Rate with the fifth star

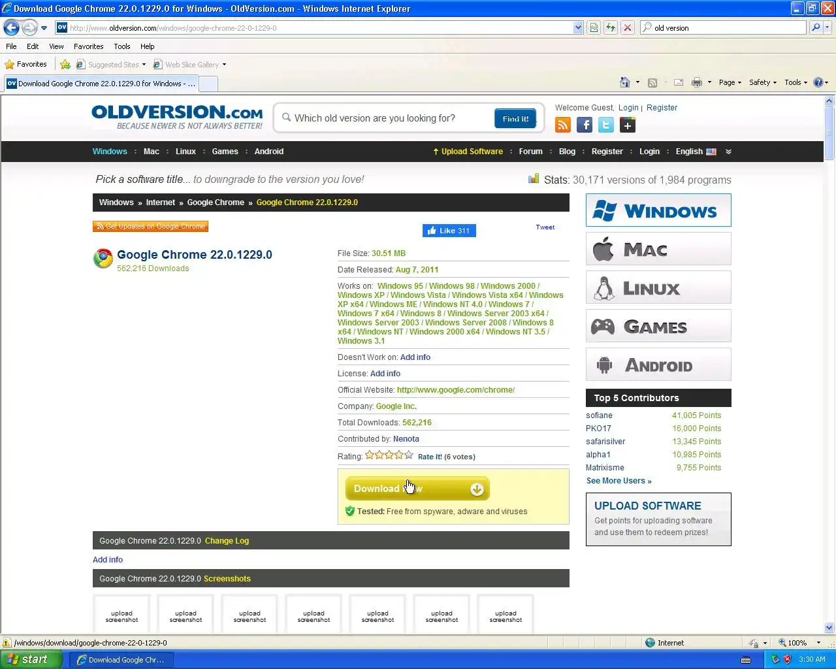pyautogui.click(x=409, y=455)
